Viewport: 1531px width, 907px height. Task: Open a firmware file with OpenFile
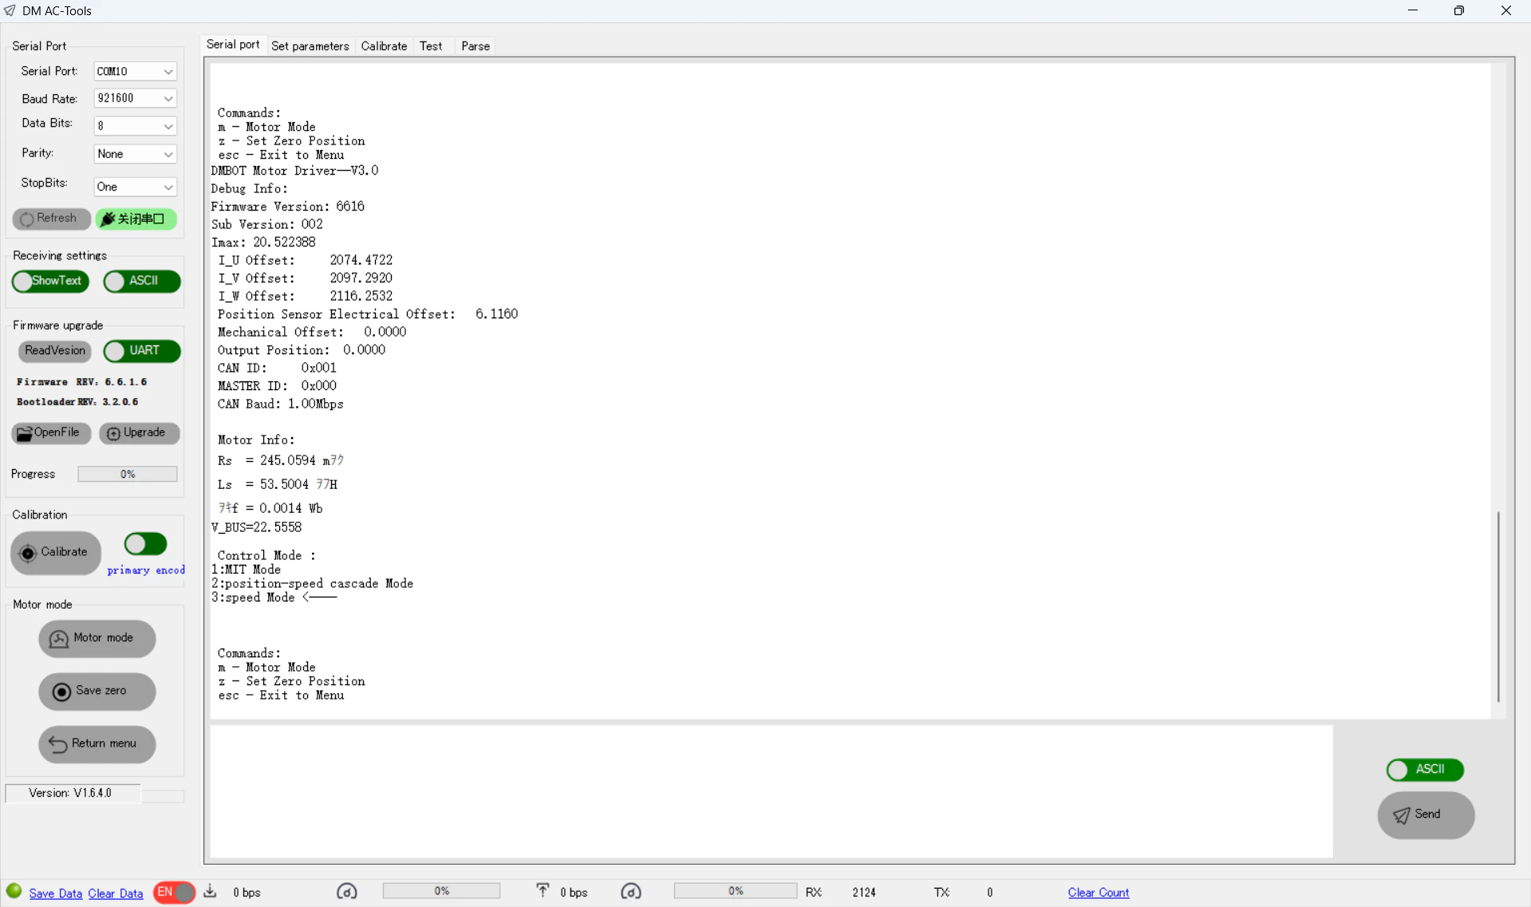click(x=51, y=433)
